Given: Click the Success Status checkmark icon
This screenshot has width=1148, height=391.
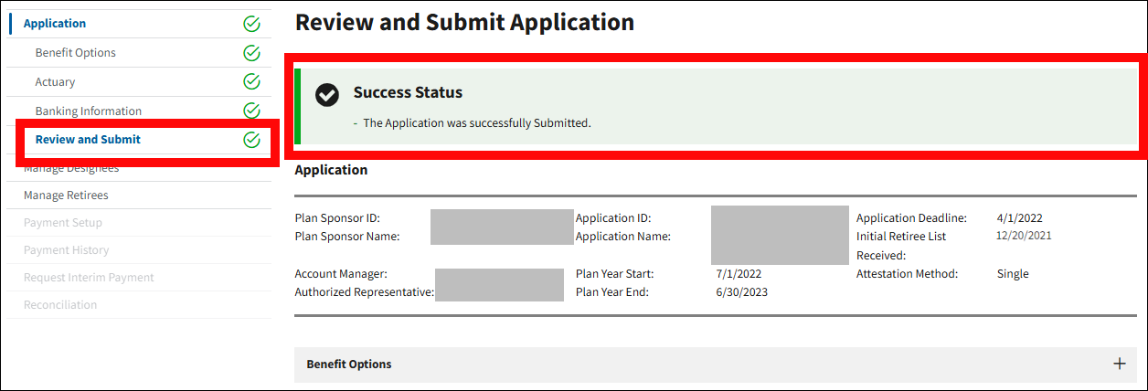Looking at the screenshot, I should [327, 94].
